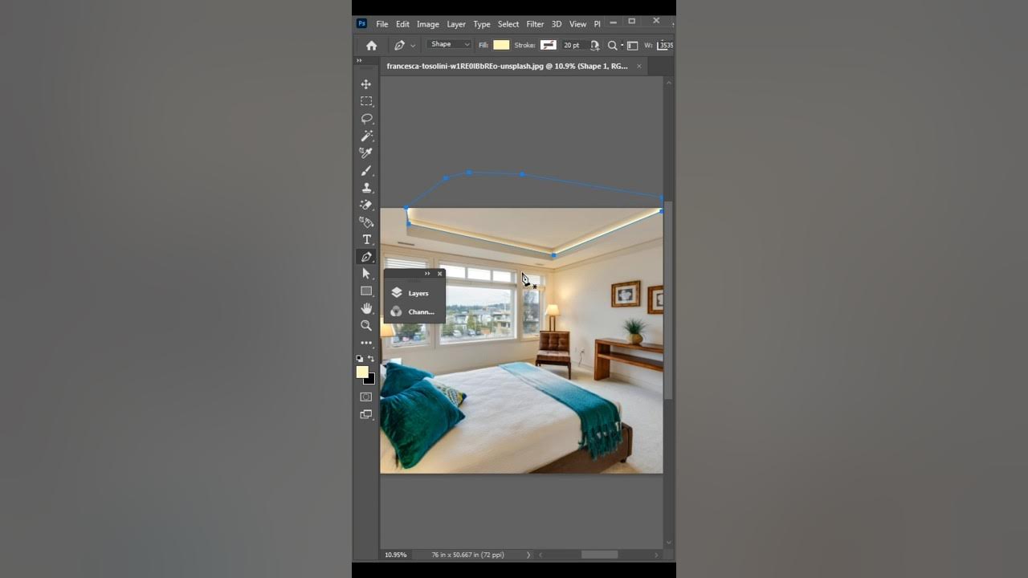Change the screen mode
This screenshot has height=578, width=1028.
click(x=366, y=414)
